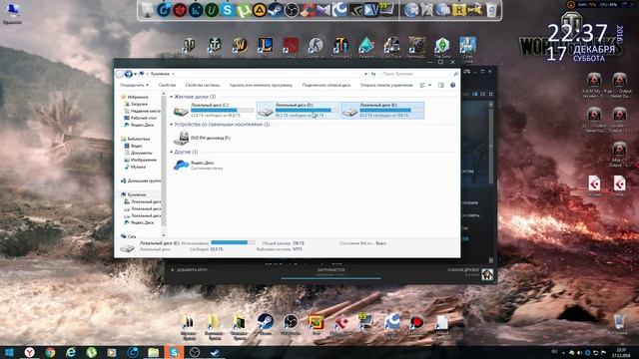
Task: Select Сеть in the navigation pane
Action: coord(129,236)
